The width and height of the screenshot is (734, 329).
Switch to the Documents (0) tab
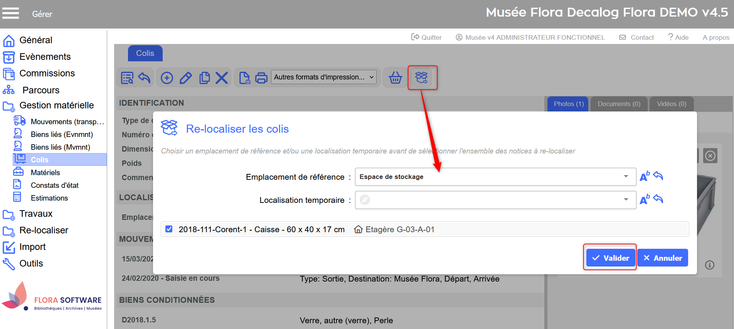tap(619, 104)
